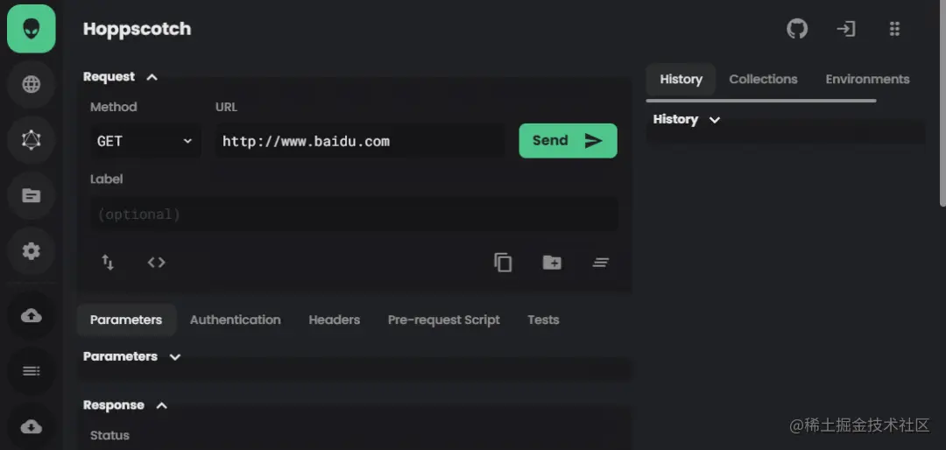Viewport: 946px width, 450px height.
Task: Click the login arrow icon
Action: (x=846, y=28)
